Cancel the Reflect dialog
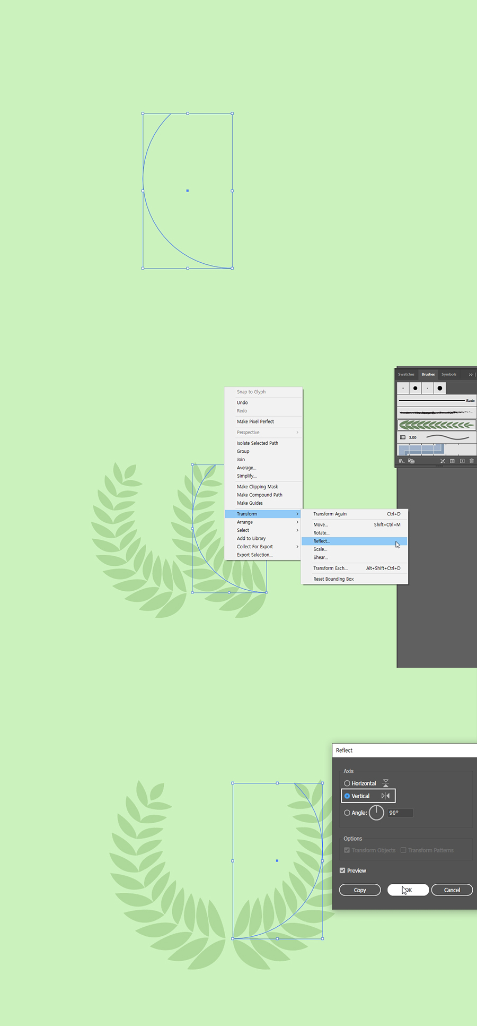477x1026 pixels. [452, 890]
